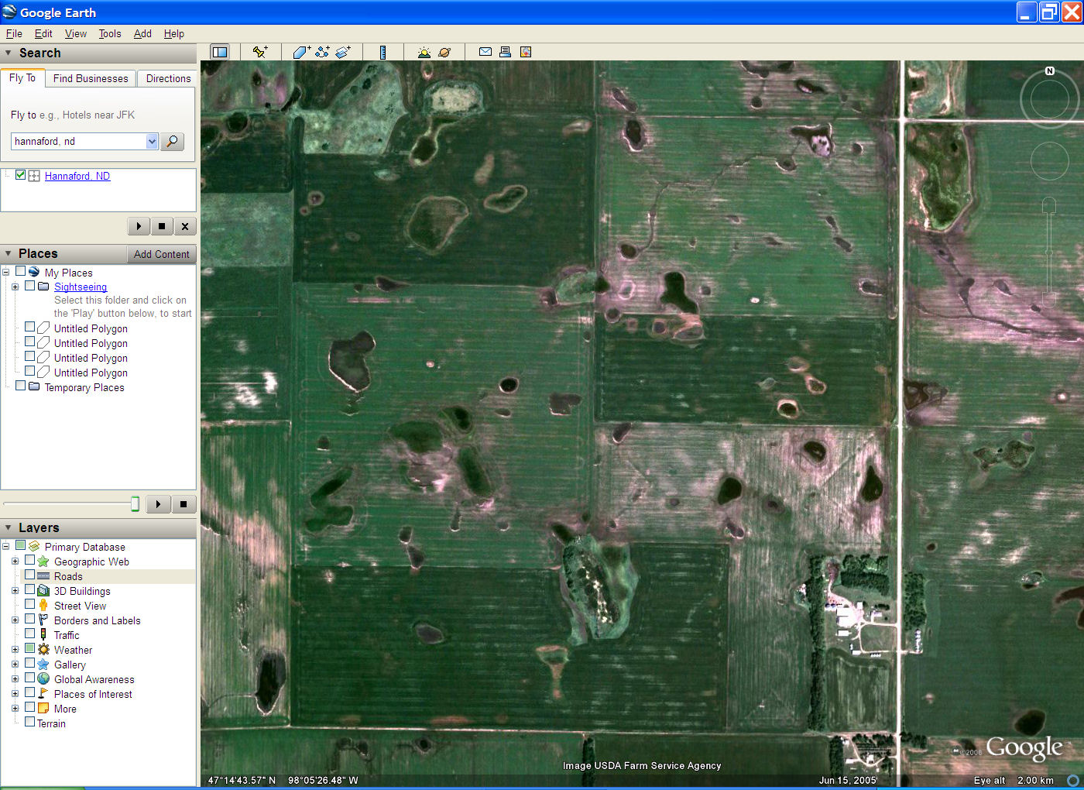Check the Sightseeing folder checkbox
Screen dimensions: 1084x790
click(x=30, y=286)
